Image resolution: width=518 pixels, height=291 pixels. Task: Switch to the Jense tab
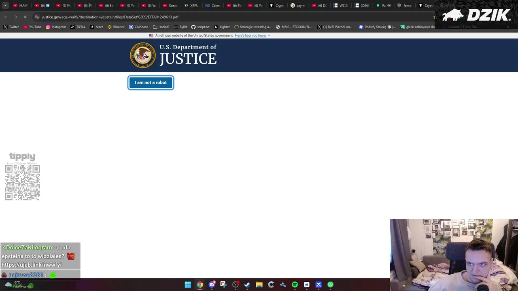tap(404, 6)
